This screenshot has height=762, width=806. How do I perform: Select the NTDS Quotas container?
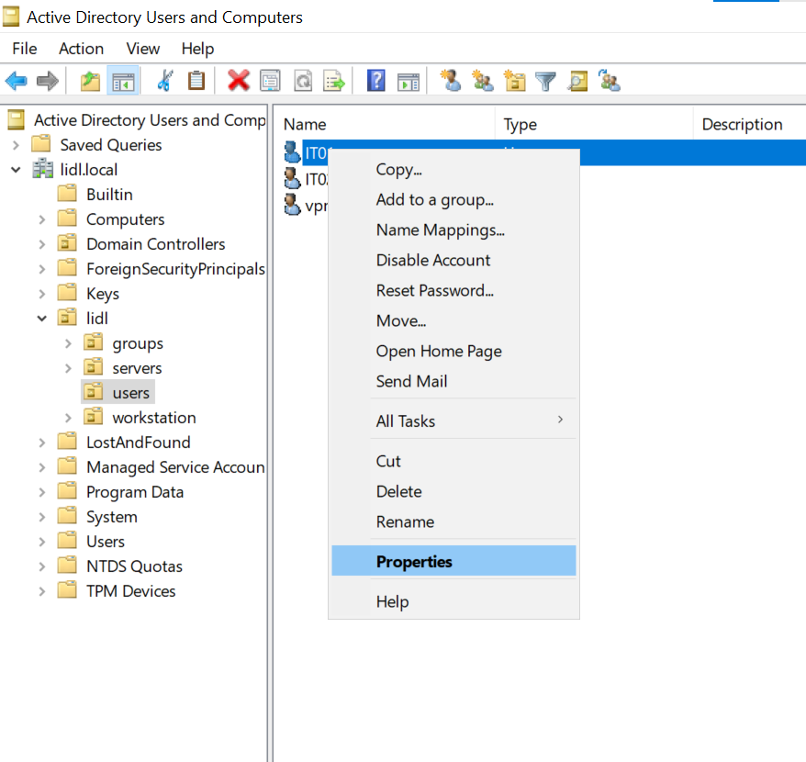click(x=134, y=566)
